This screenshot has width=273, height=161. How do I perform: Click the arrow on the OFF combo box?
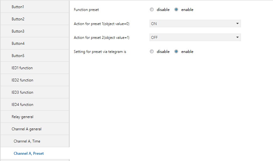coord(237,38)
